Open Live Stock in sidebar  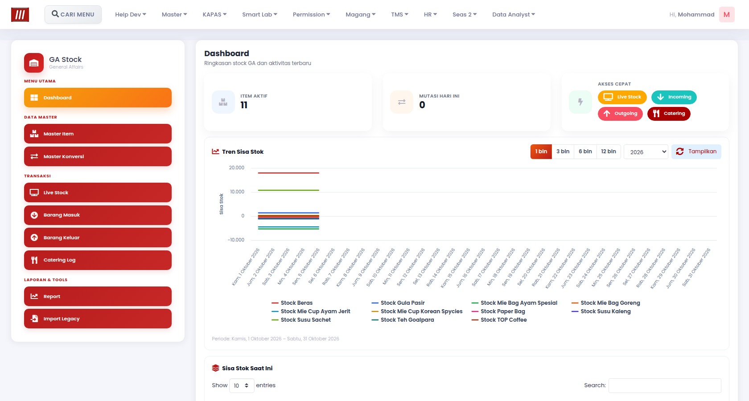(x=98, y=192)
